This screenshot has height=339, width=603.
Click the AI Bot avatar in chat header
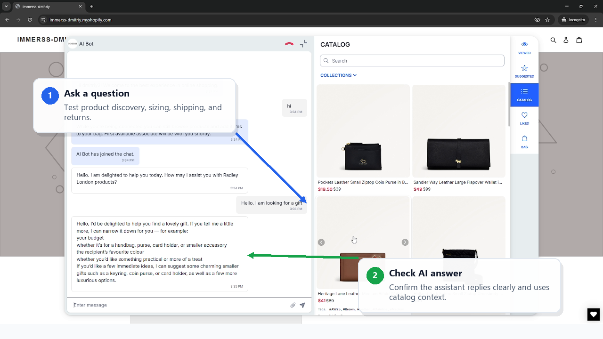(x=73, y=44)
